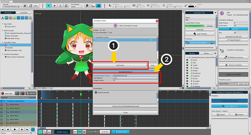Viewport: 251px width, 135px height.
Task: Click Remove Event [SampleAnimEvent] button
Action: tap(125, 106)
